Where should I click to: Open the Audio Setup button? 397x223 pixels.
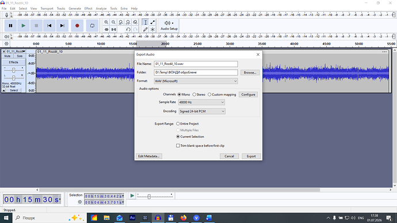[x=169, y=25]
